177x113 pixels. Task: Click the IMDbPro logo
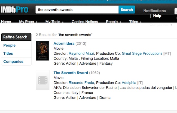tap(14, 10)
